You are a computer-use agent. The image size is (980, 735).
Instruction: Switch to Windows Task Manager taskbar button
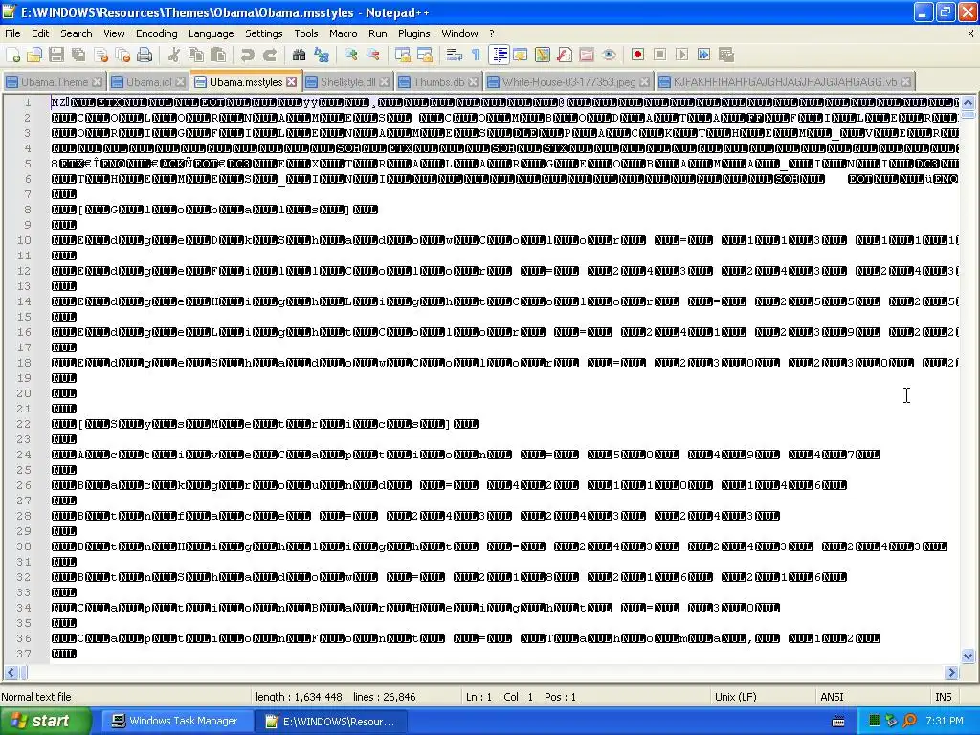tap(175, 722)
